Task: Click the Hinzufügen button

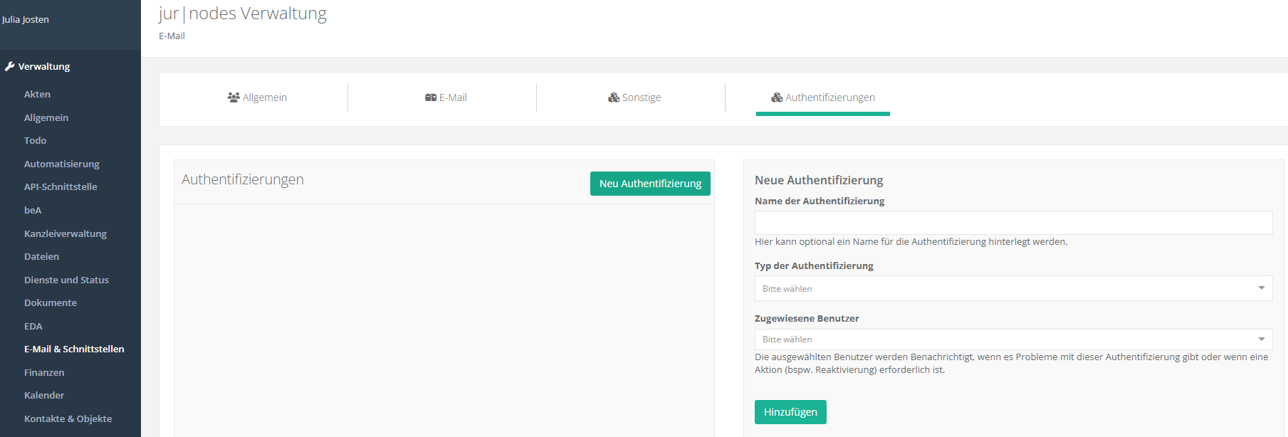Action: point(790,412)
